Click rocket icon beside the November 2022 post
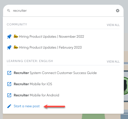The image size is (128, 119). coord(9,37)
